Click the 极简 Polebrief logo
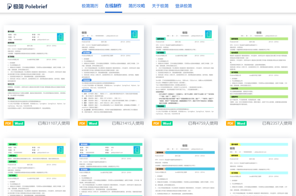This screenshot has width=296, height=196. pos(27,6)
